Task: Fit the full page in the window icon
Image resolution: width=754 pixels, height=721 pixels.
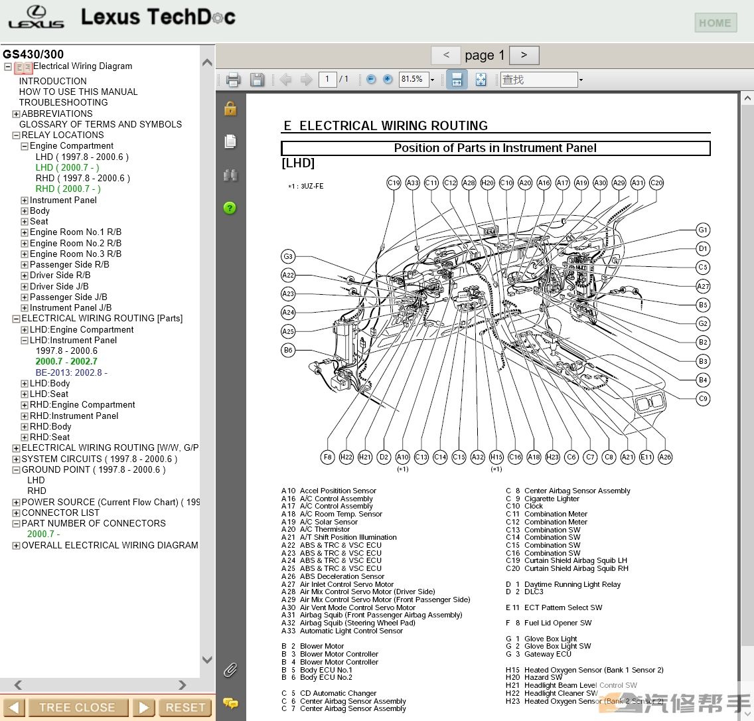Action: (481, 80)
